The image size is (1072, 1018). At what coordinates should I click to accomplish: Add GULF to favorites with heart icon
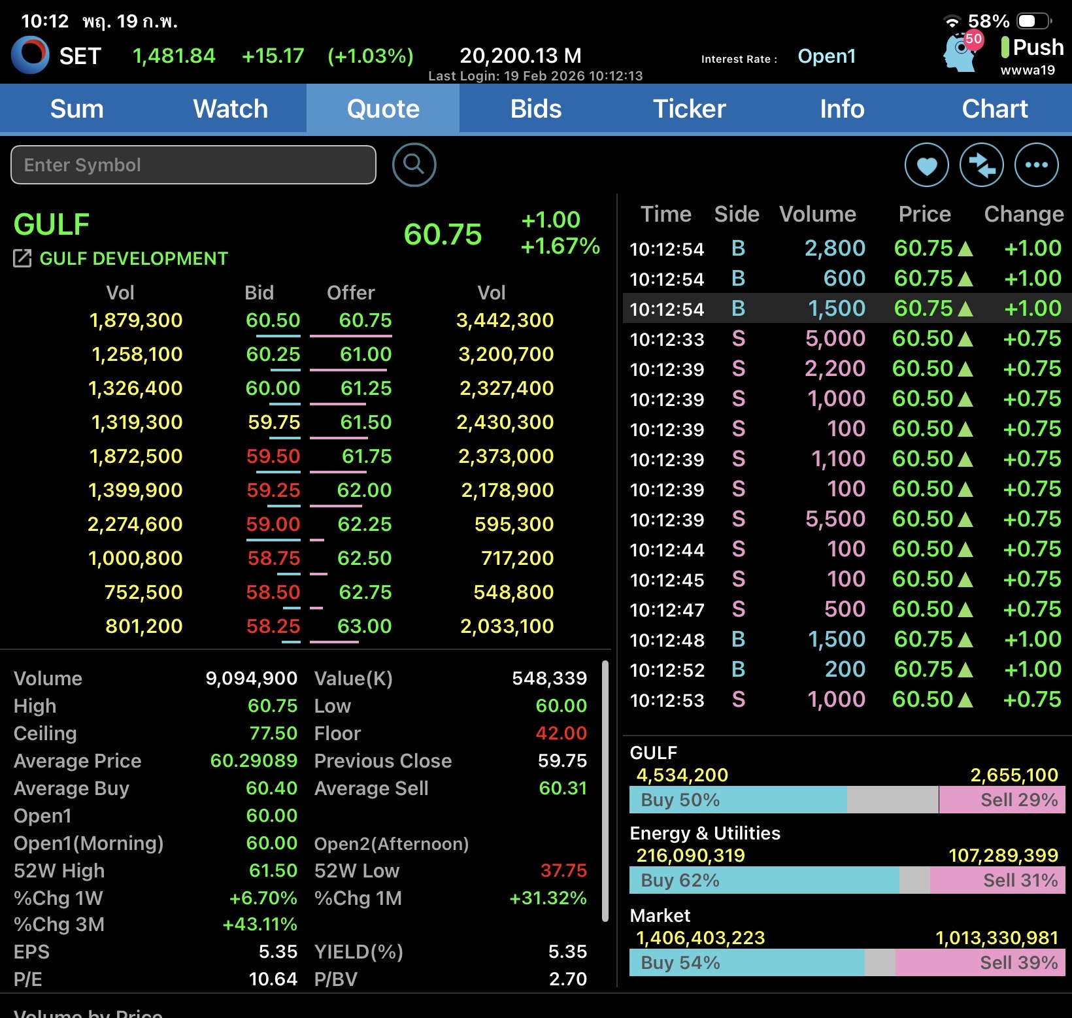tap(926, 165)
